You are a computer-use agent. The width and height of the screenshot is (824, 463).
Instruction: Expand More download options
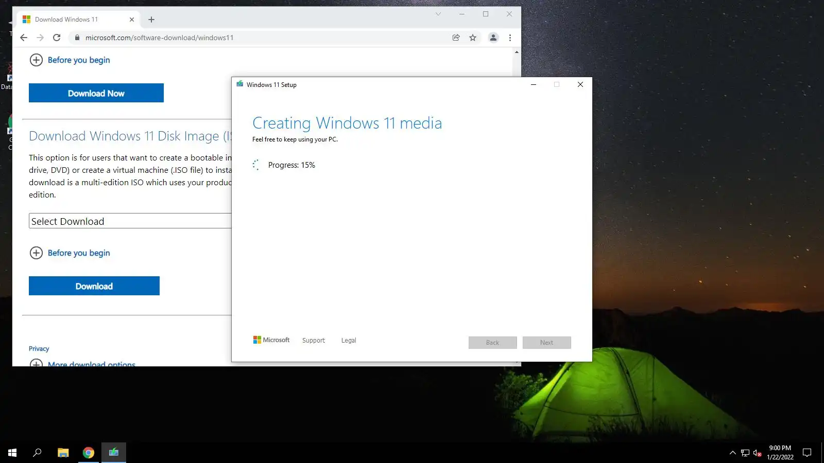point(82,364)
